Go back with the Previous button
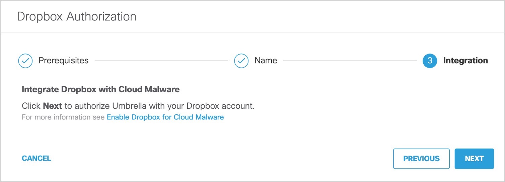This screenshot has width=505, height=182. click(421, 159)
